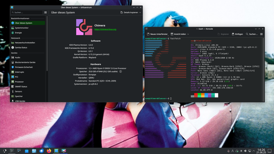Open Energie page in sidebar
The image size is (274, 154).
tap(28, 33)
